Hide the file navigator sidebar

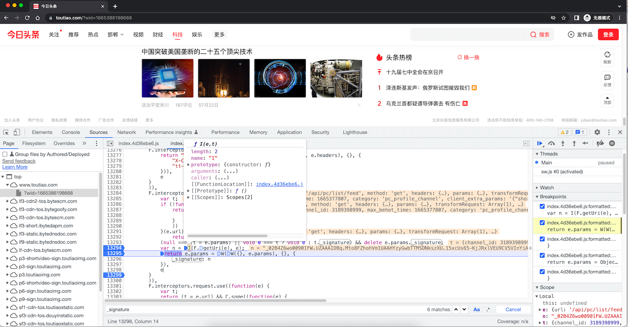pyautogui.click(x=110, y=143)
